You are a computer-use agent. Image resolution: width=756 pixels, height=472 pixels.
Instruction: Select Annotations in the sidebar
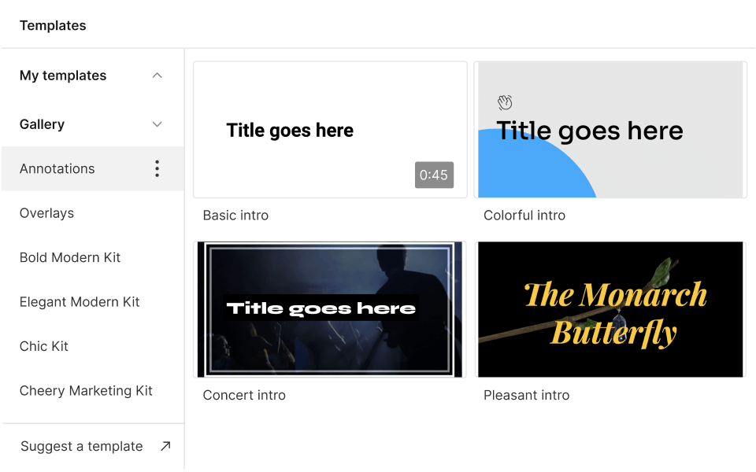pyautogui.click(x=57, y=168)
